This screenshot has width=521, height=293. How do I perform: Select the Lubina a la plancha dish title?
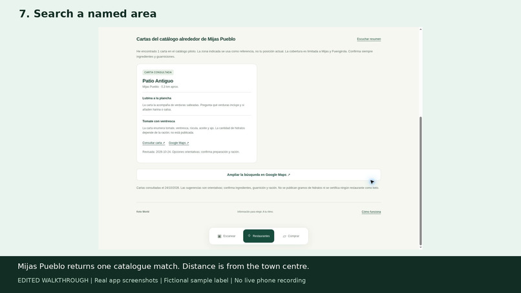[x=157, y=98]
